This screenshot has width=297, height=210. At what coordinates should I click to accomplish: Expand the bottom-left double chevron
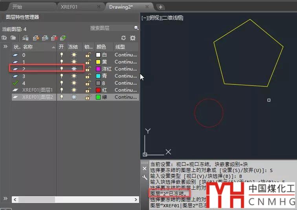pyautogui.click(x=5, y=199)
